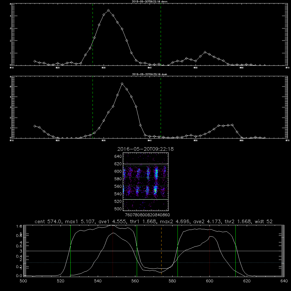Viewport: 291px width, 291px height.
Task: Click the green boundary line near 583
Action: 178,251
